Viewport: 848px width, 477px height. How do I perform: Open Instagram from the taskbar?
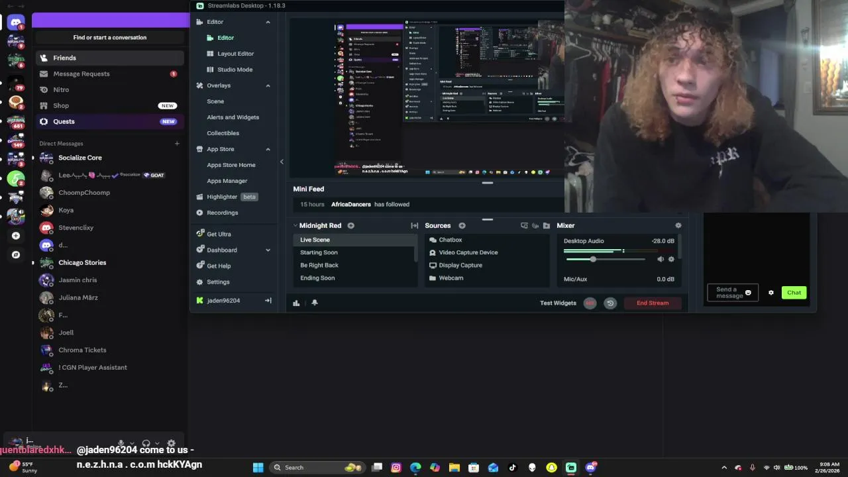[396, 468]
